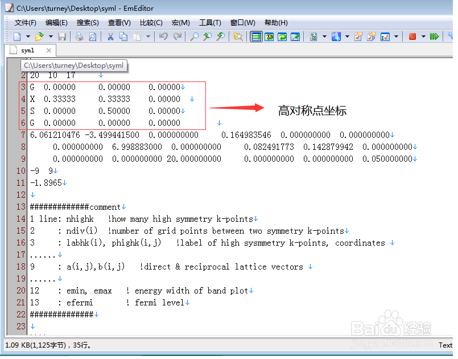Click the Properties for all configurations icon
Image resolution: width=458 pixels, height=359 pixels.
pyautogui.click(x=372, y=36)
